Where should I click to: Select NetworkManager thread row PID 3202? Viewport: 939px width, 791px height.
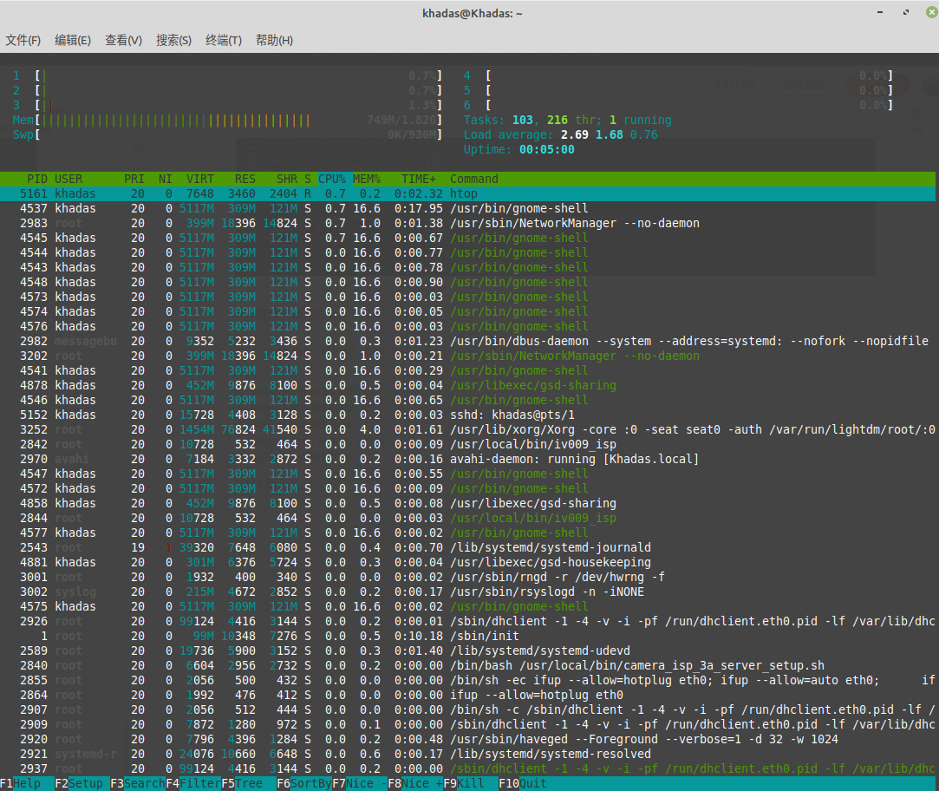tap(467, 356)
